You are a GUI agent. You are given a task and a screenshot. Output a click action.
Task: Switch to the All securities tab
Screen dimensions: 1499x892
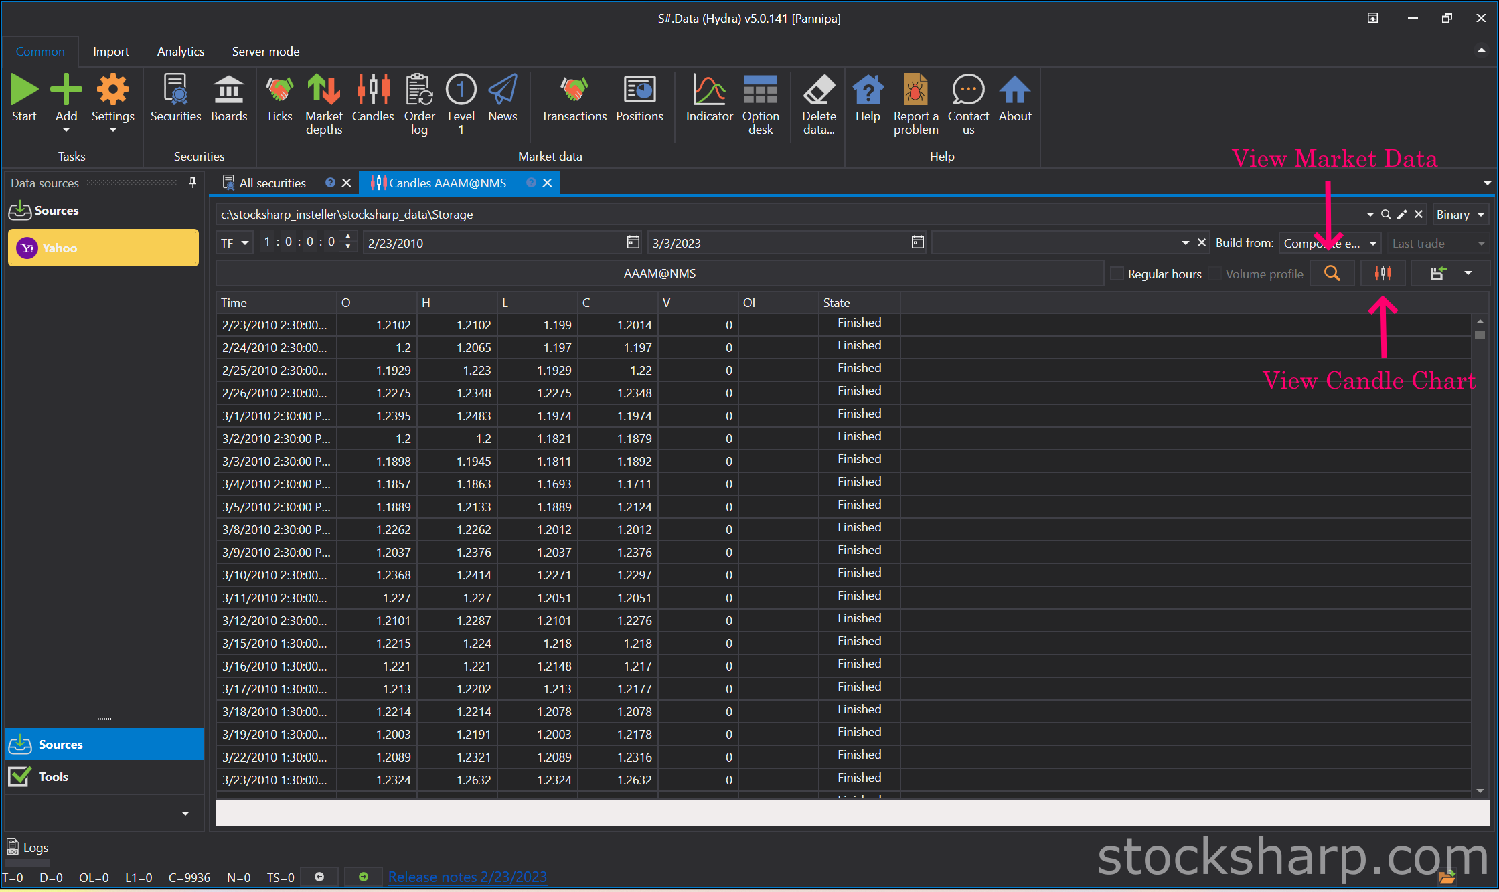pyautogui.click(x=272, y=183)
